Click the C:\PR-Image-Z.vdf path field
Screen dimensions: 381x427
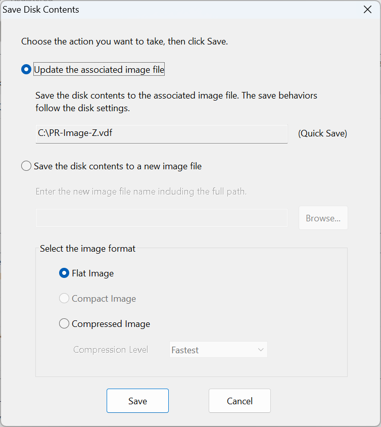162,134
